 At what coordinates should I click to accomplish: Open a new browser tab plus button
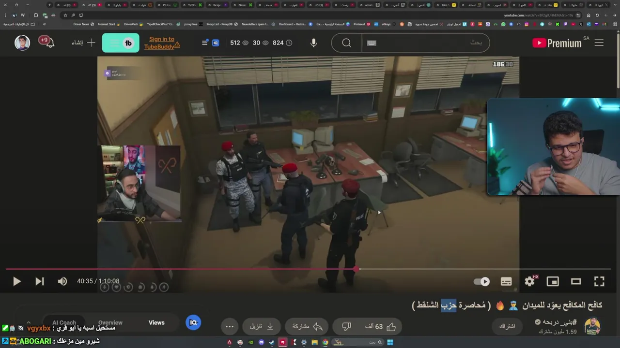pyautogui.click(x=49, y=5)
